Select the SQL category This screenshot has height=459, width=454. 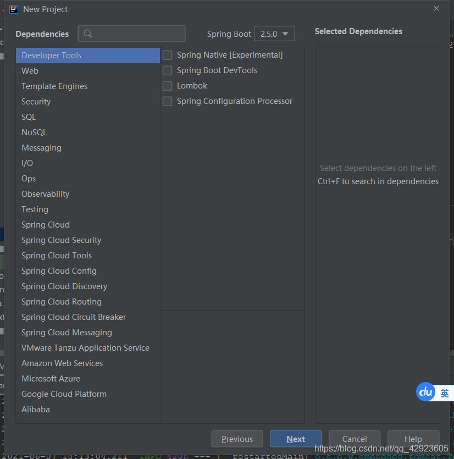pos(88,117)
